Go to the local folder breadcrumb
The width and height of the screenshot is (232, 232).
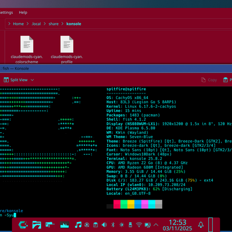point(36,24)
